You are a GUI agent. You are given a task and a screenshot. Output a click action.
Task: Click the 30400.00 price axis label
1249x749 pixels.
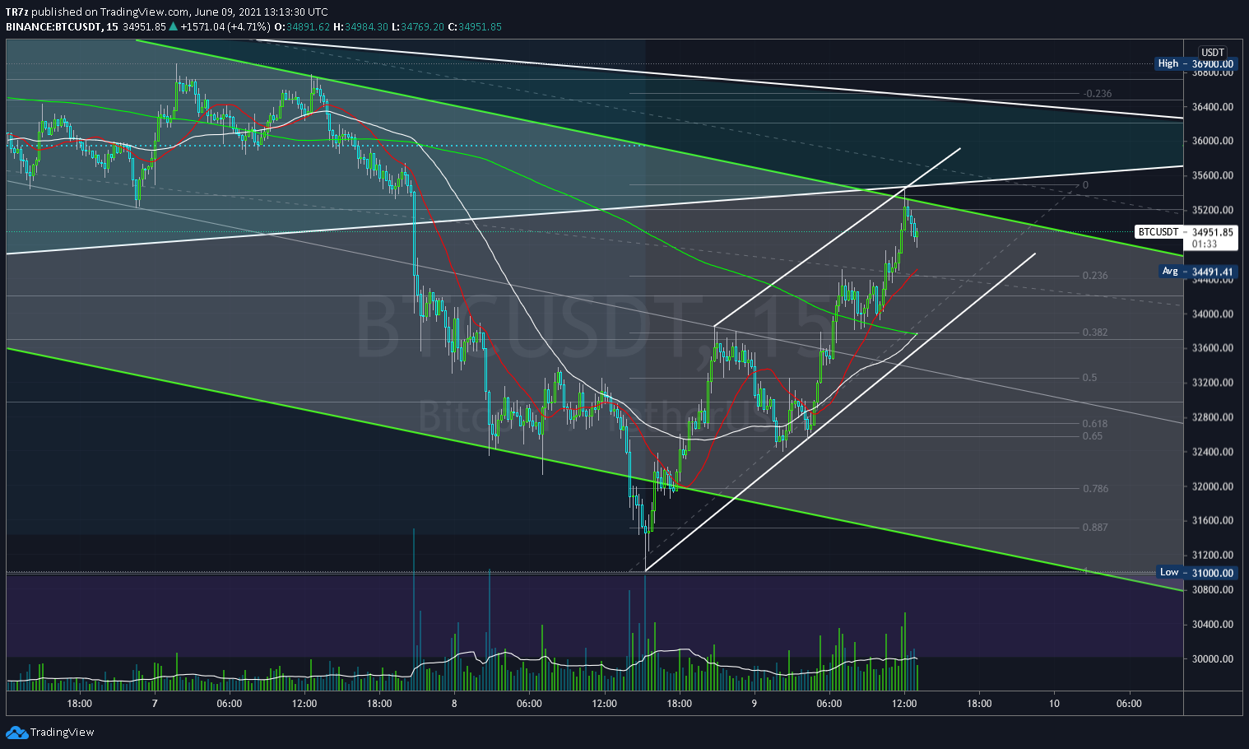(x=1212, y=624)
